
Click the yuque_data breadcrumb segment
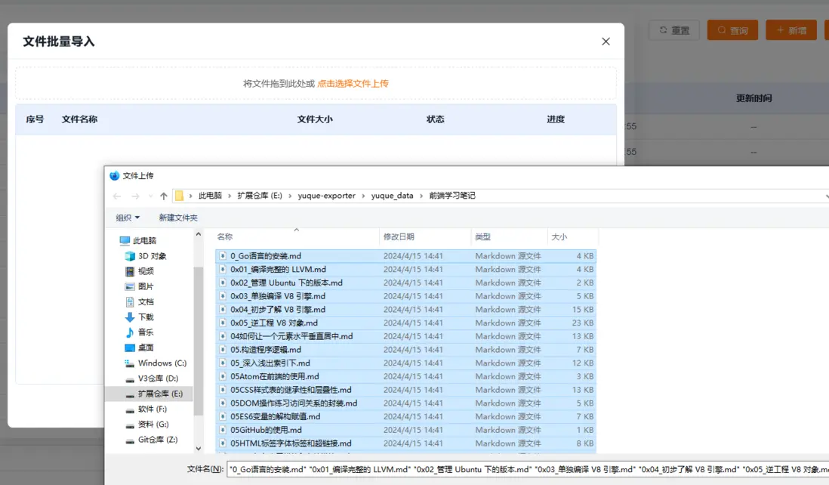point(392,196)
